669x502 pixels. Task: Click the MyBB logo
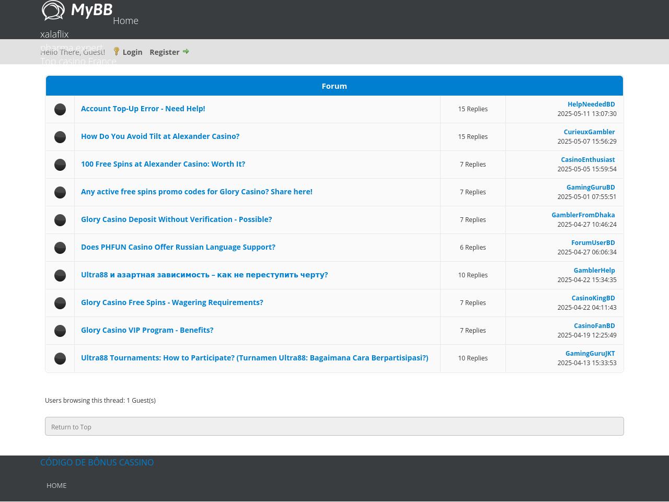point(77,10)
